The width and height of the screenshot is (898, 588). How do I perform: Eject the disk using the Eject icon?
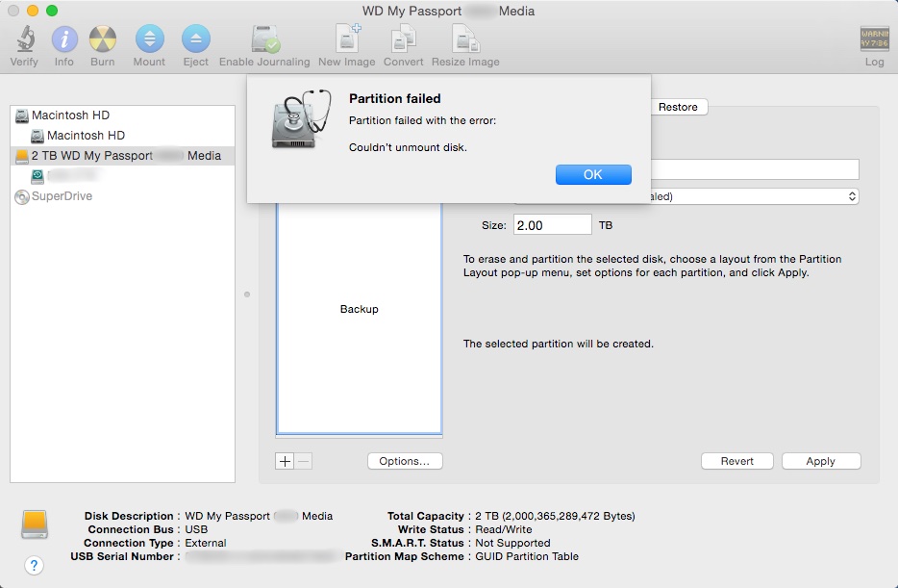[195, 40]
